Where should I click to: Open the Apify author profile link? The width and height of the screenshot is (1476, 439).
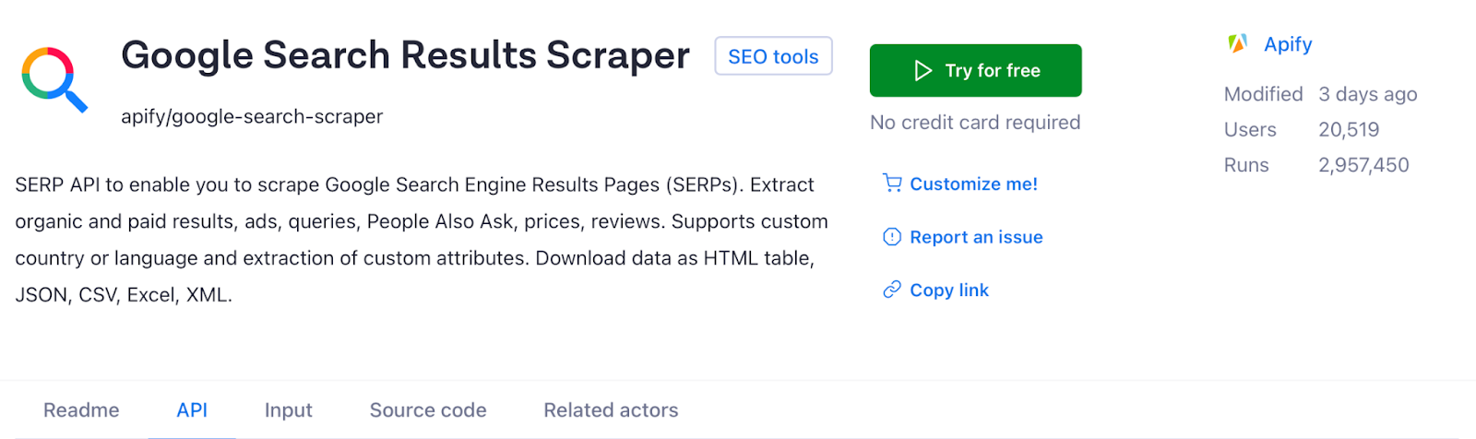pyautogui.click(x=1288, y=44)
